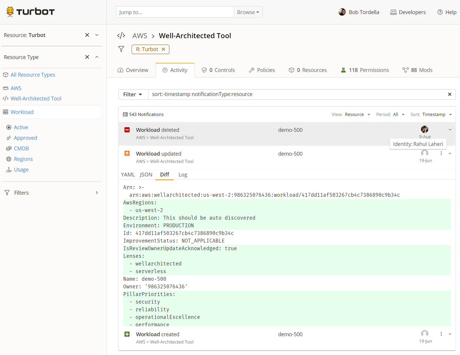Image resolution: width=460 pixels, height=355 pixels.
Task: Remove the R: Turbot filter chip
Action: pyautogui.click(x=163, y=49)
